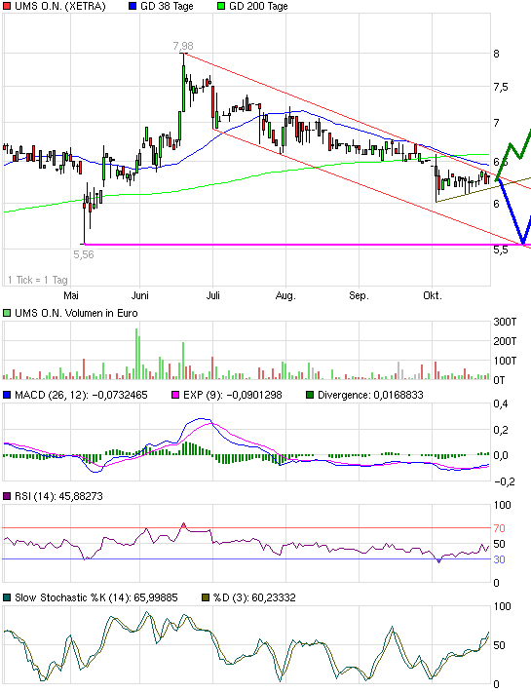
Task: Click the tallest green volume bar in June
Action: coord(136,354)
